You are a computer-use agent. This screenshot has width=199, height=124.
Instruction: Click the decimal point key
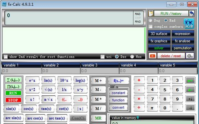(x=177, y=108)
